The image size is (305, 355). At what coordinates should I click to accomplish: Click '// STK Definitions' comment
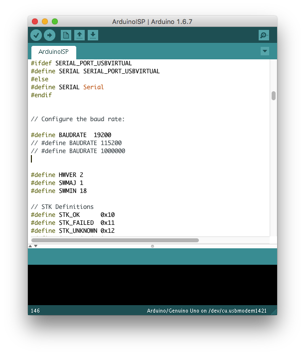pos(62,207)
